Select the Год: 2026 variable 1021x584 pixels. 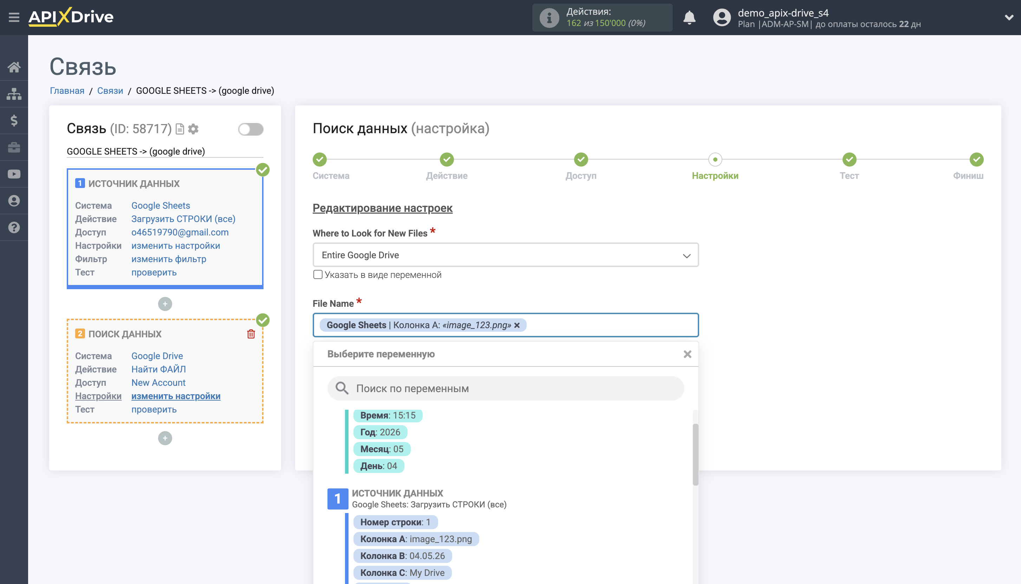[380, 433]
